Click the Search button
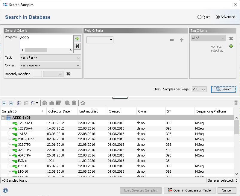The image size is (240, 196). click(x=224, y=89)
